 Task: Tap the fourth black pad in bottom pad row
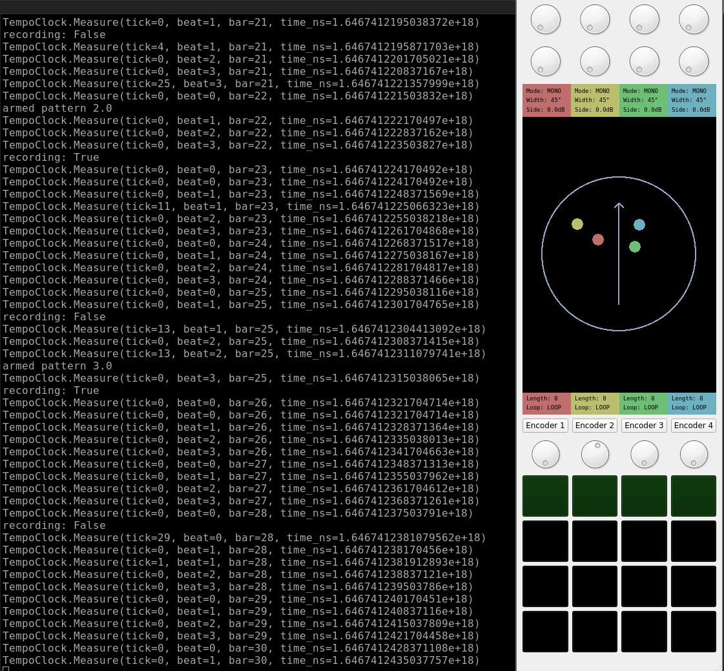[694, 632]
